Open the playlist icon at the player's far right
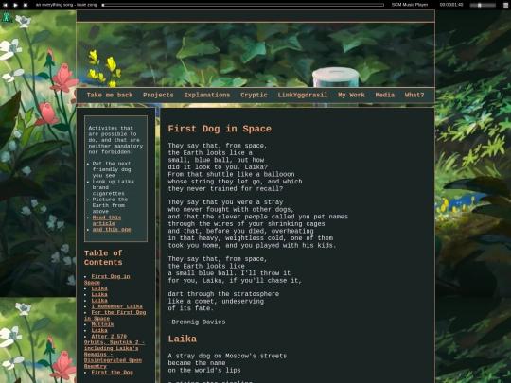 tap(505, 5)
